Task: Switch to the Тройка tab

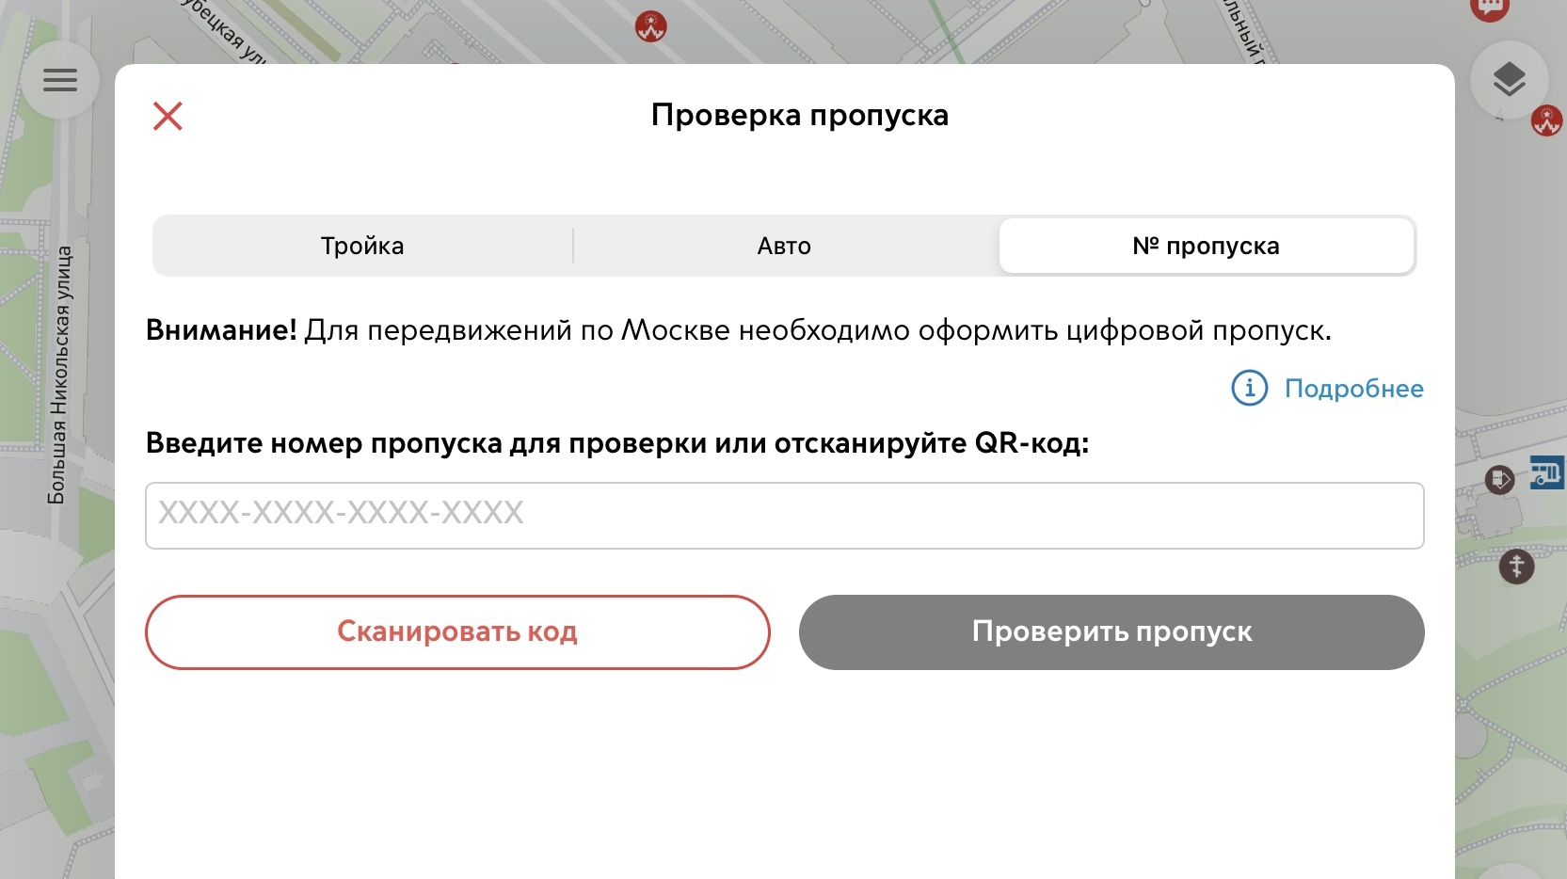Action: tap(362, 246)
